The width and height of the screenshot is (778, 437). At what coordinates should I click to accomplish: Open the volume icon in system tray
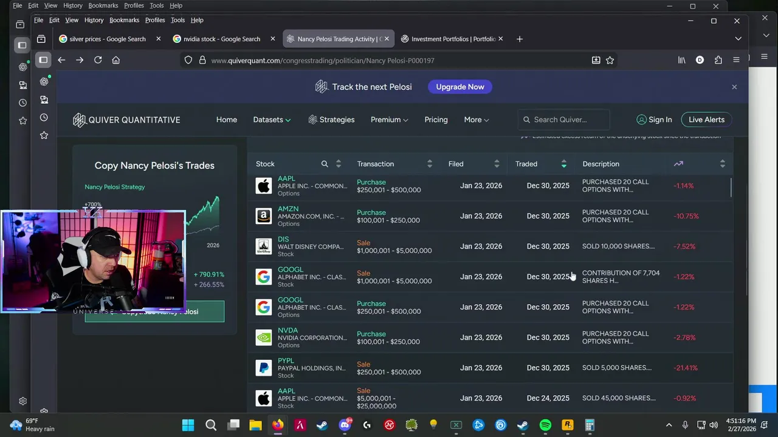click(715, 425)
